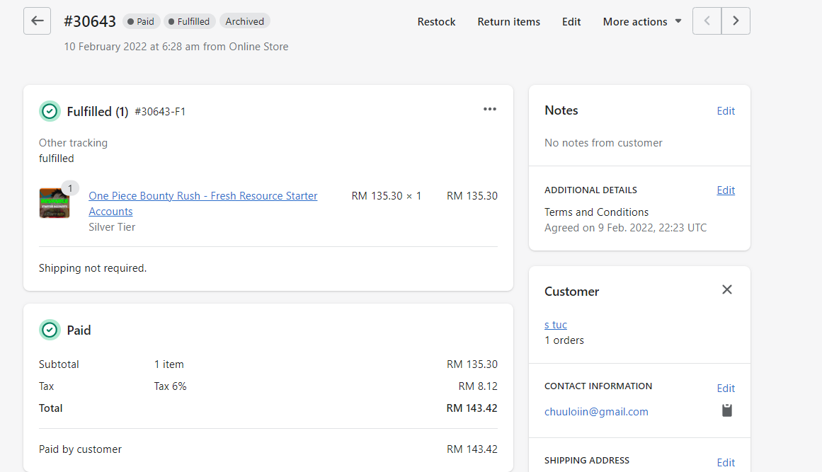Open the next order with right chevron
The height and width of the screenshot is (472, 822).
point(736,21)
